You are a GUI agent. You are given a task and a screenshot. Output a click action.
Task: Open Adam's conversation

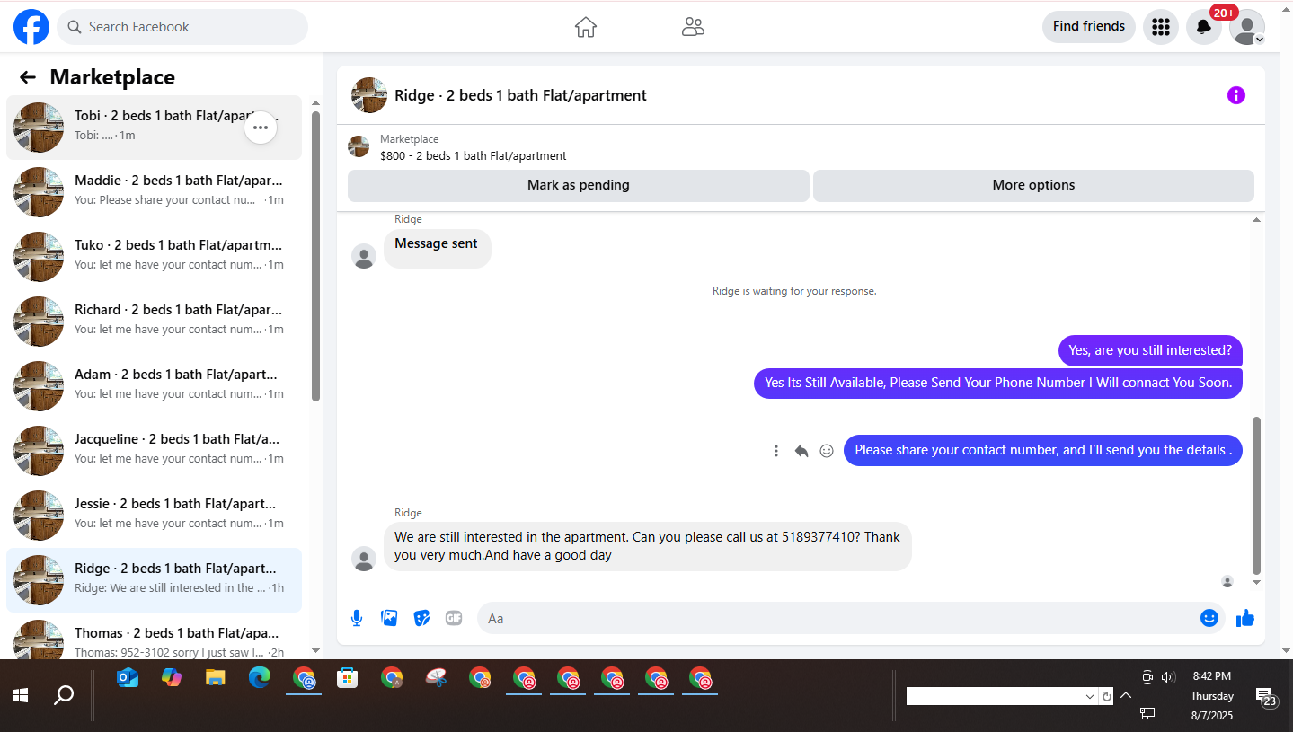click(x=154, y=386)
